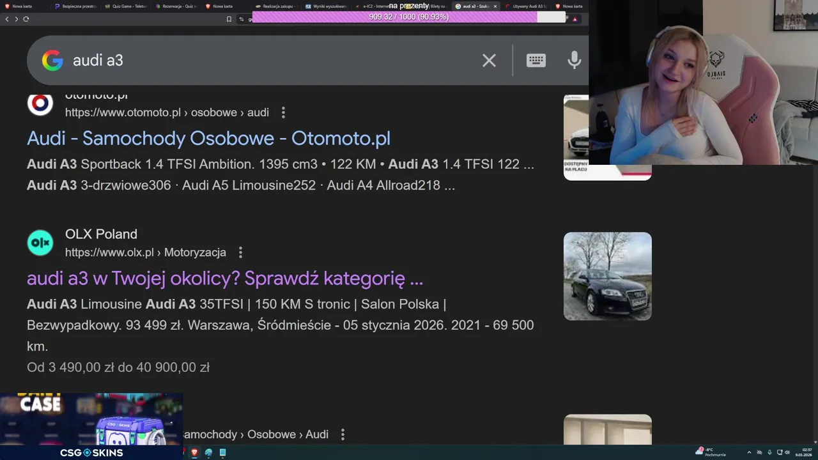This screenshot has height=460, width=818.
Task: Start voice search with microphone icon
Action: 574,61
